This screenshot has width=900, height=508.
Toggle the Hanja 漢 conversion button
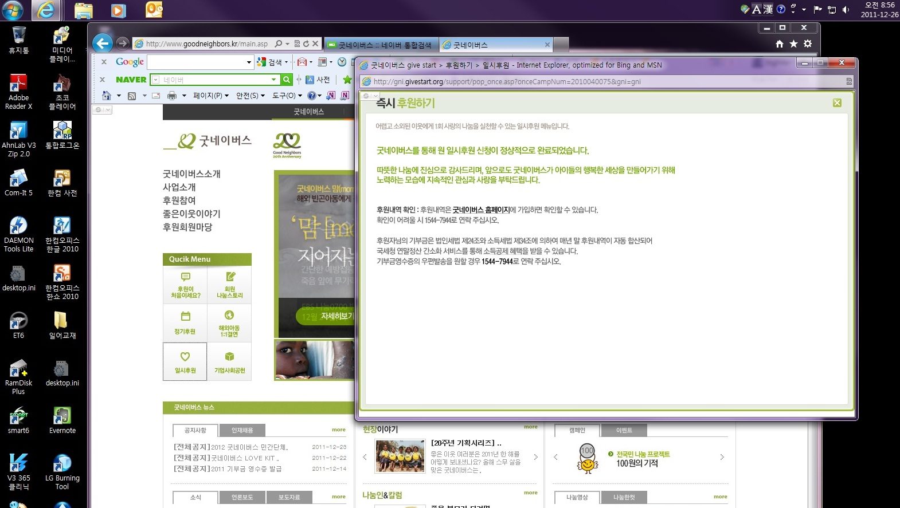768,9
